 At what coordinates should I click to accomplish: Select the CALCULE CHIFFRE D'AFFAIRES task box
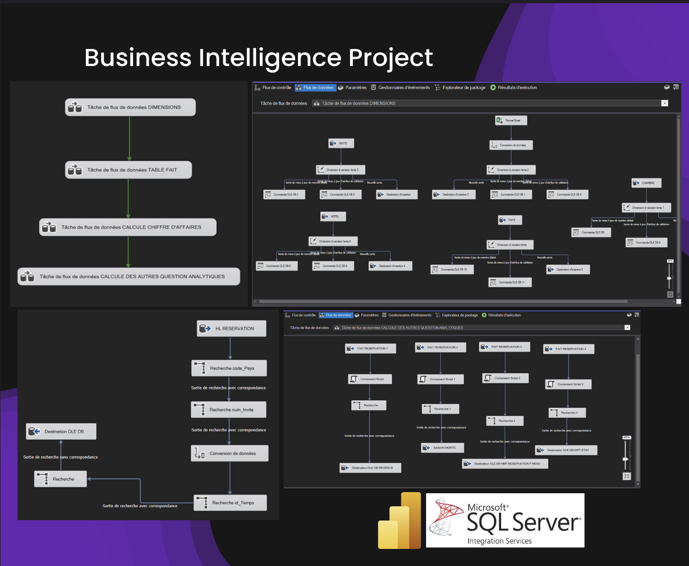(x=128, y=227)
